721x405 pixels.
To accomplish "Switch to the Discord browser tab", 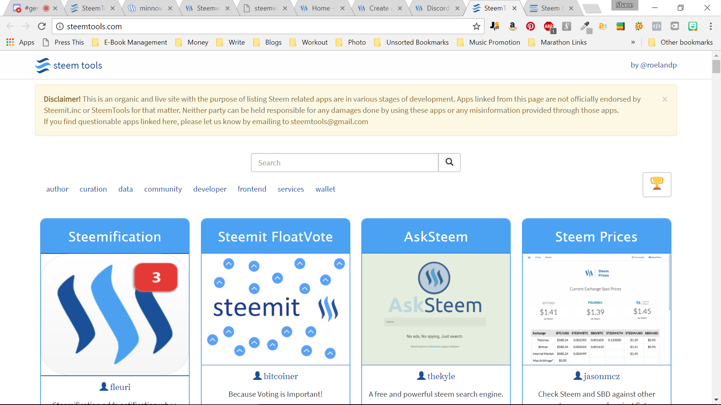I will point(437,8).
